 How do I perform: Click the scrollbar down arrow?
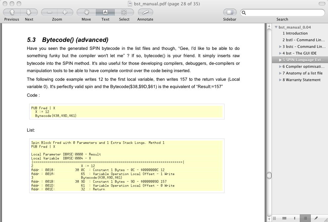tap(269, 219)
